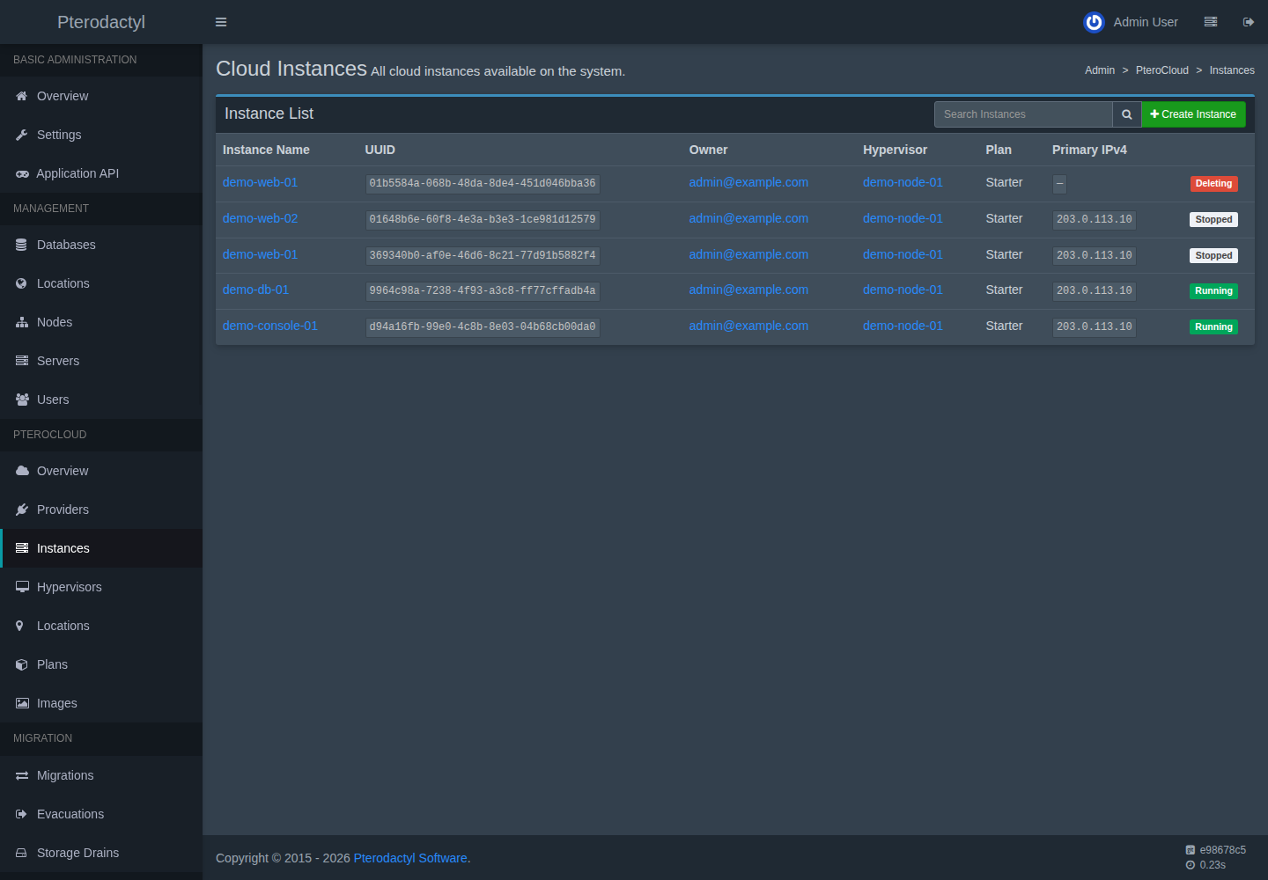The width and height of the screenshot is (1268, 880).
Task: Open the demo-db-01 instance
Action: (255, 290)
